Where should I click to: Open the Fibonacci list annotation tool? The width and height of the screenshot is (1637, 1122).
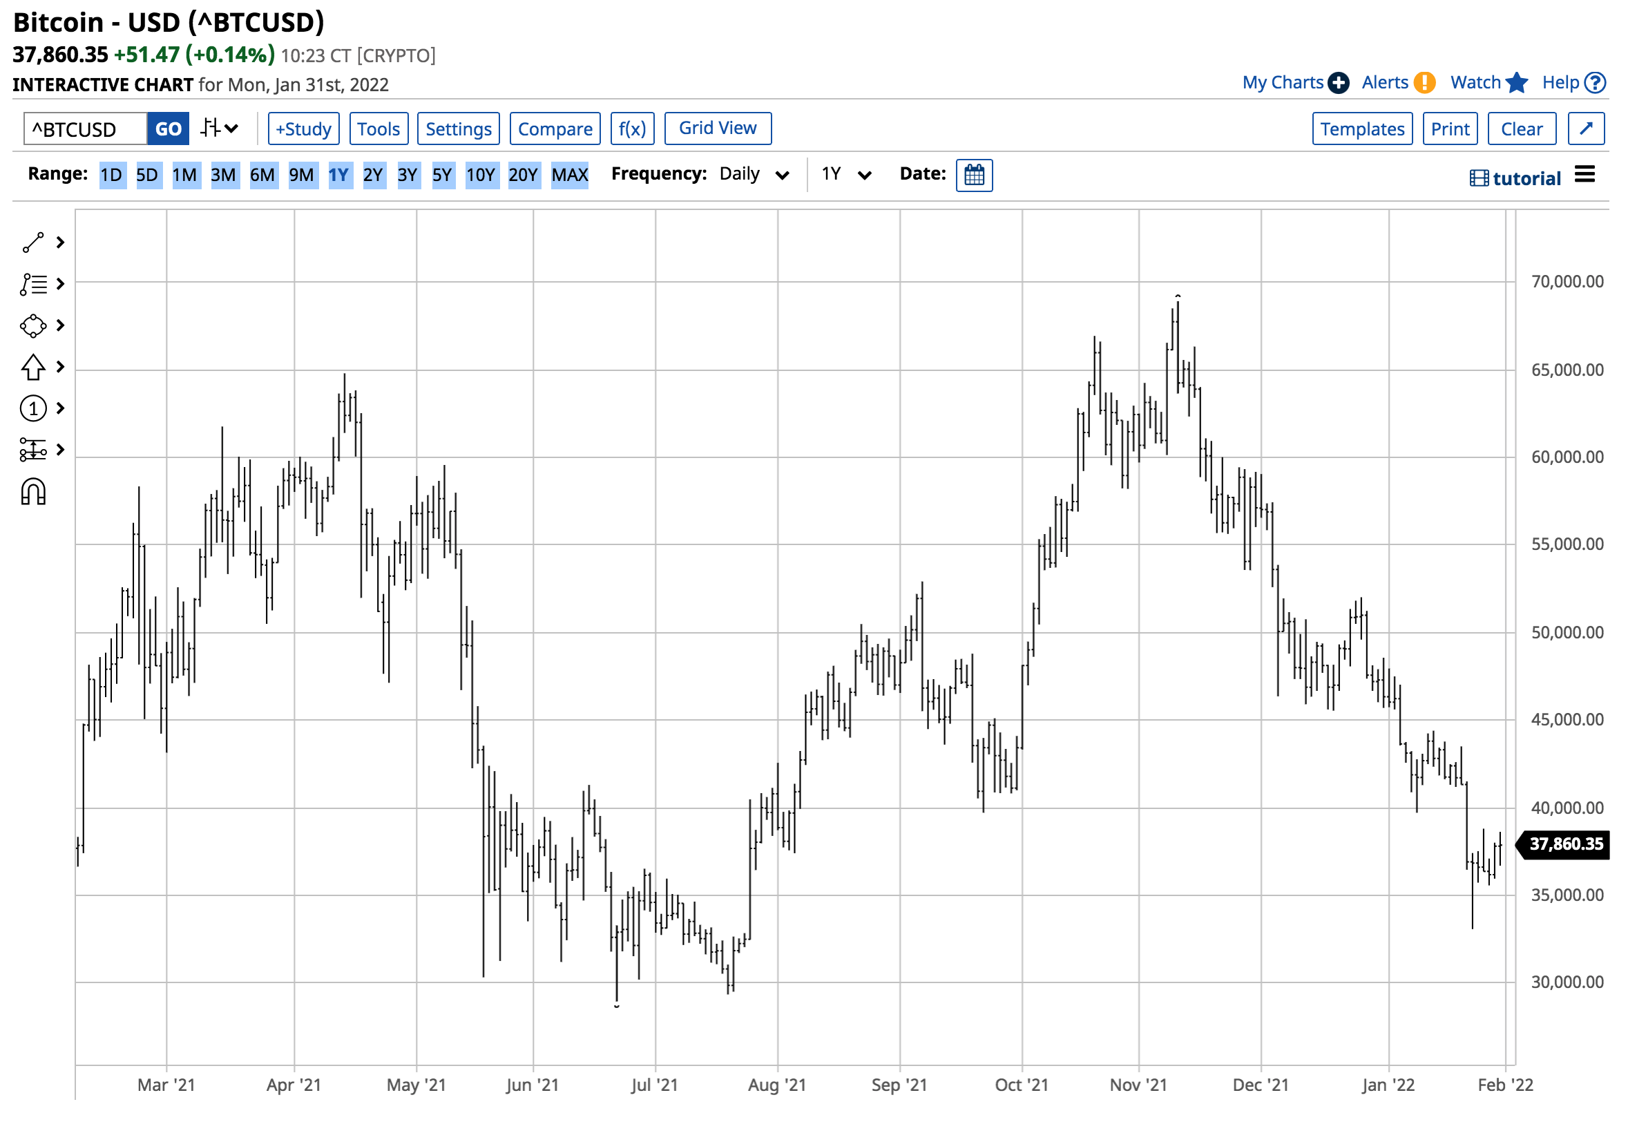coord(33,285)
